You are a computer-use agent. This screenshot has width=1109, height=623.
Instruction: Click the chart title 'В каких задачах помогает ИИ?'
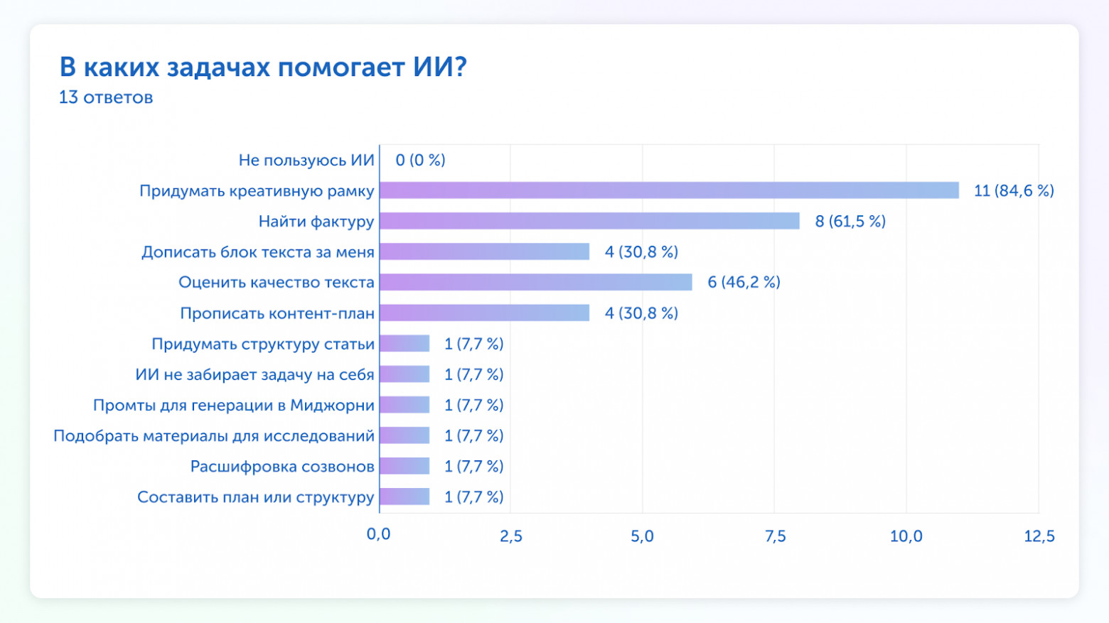click(x=263, y=67)
